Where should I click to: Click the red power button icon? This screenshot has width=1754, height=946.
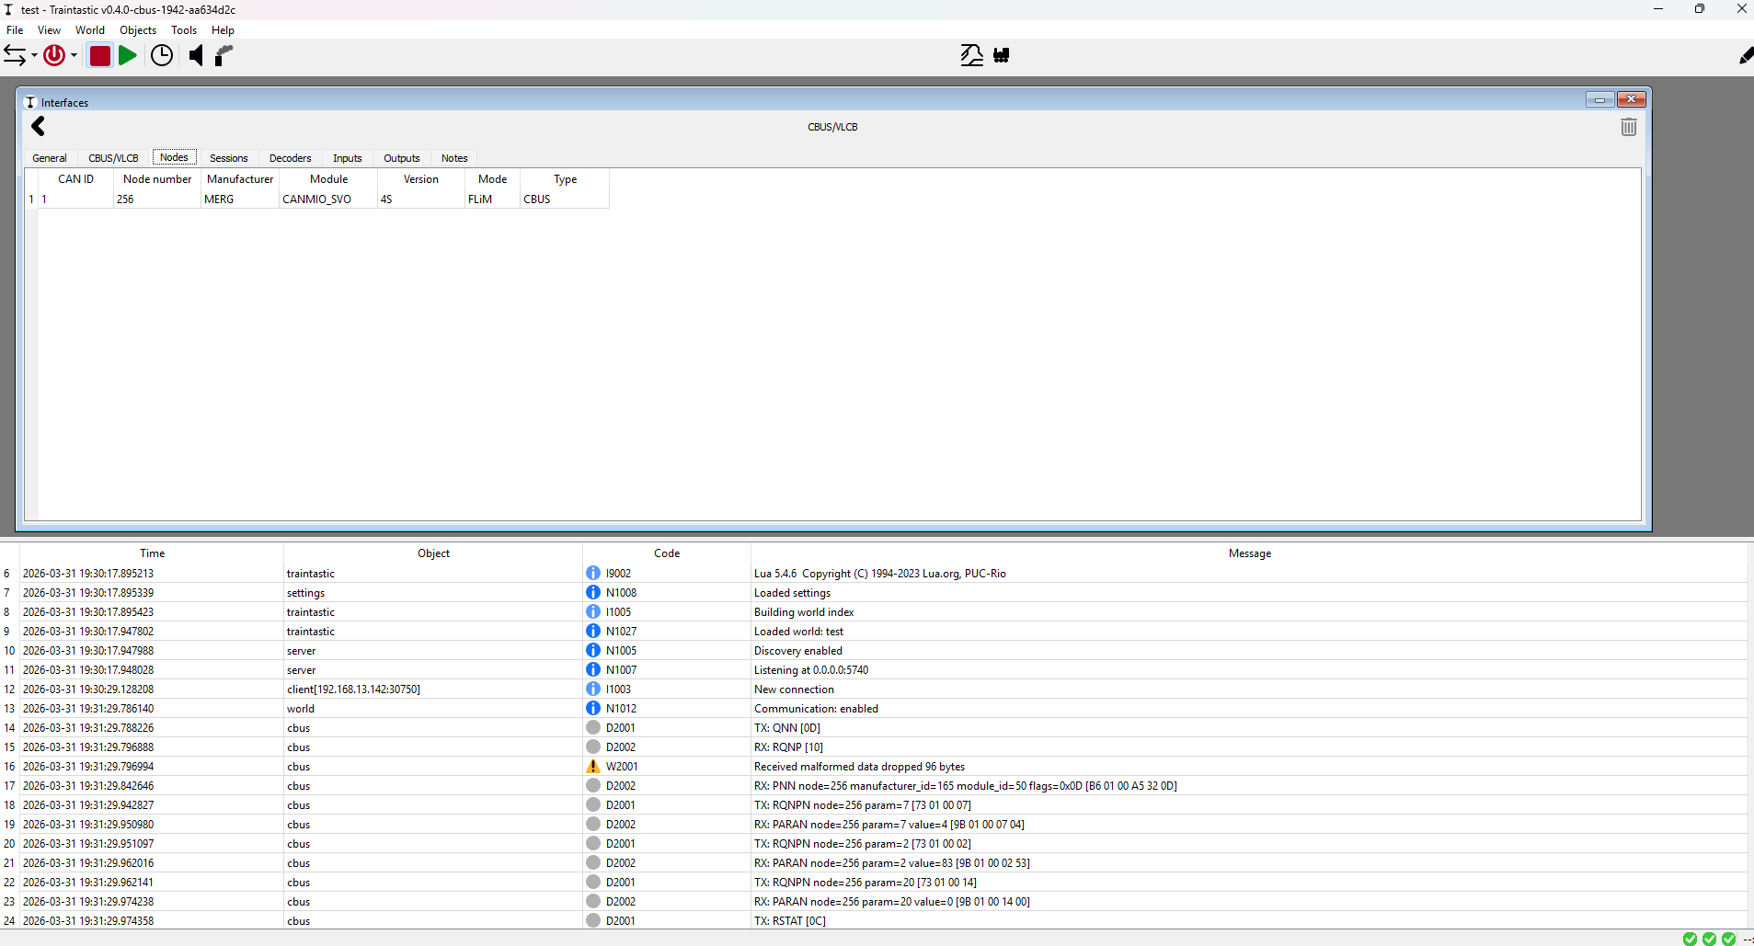54,55
